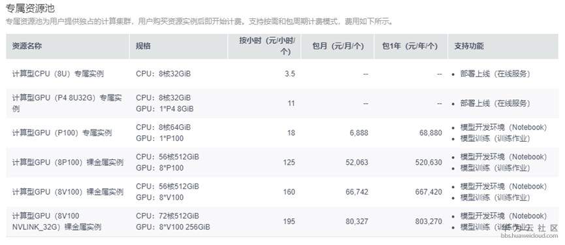The height and width of the screenshot is (245, 565).
Task: Select CPU：8核32GiB in the P4 8U32G row
Action: [163, 97]
